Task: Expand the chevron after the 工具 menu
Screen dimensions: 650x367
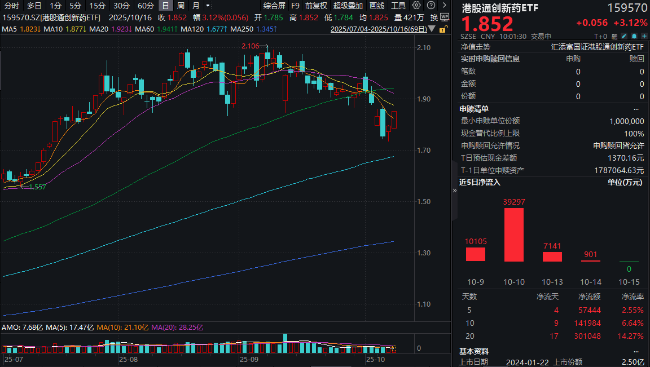Action: pyautogui.click(x=445, y=5)
